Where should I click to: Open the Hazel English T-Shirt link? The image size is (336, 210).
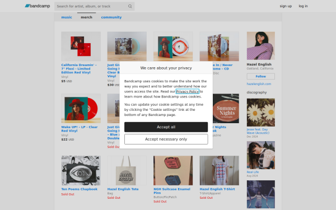217,189
